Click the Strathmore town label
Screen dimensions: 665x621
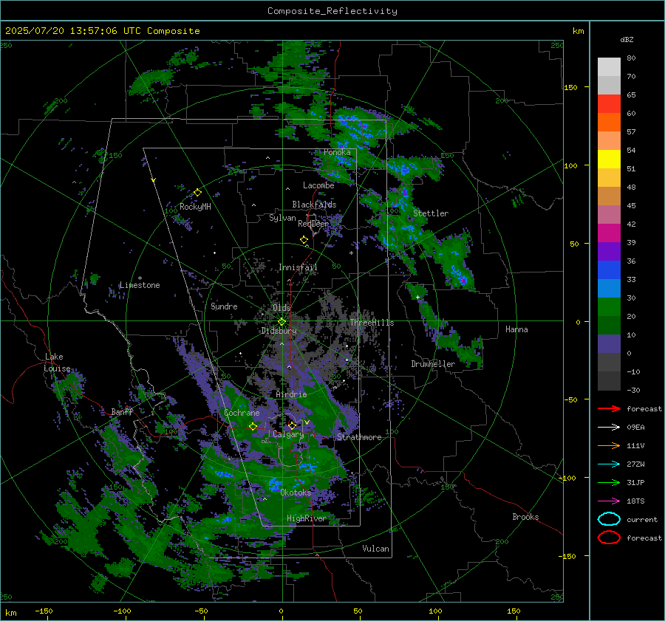[359, 437]
